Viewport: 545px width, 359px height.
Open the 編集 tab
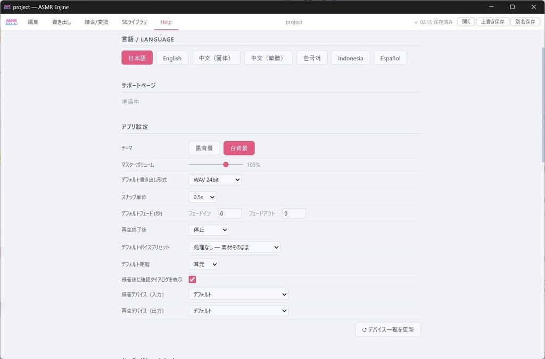33,22
